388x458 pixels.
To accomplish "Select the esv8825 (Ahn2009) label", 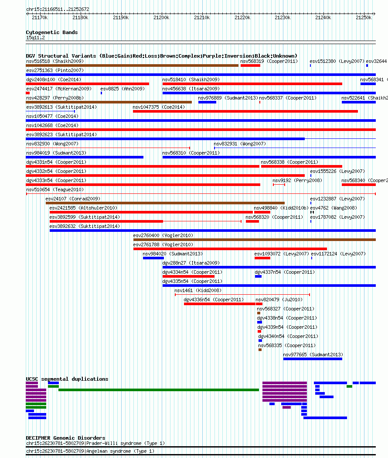I will pos(123,89).
